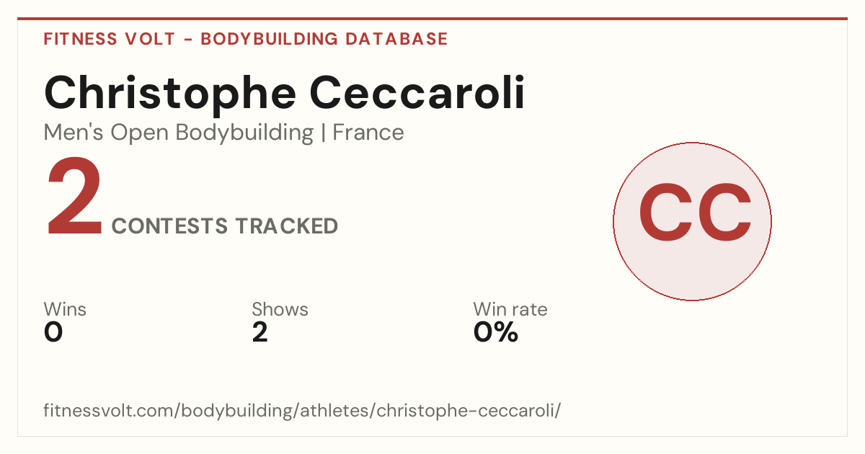Click the Shows stat label

click(280, 309)
